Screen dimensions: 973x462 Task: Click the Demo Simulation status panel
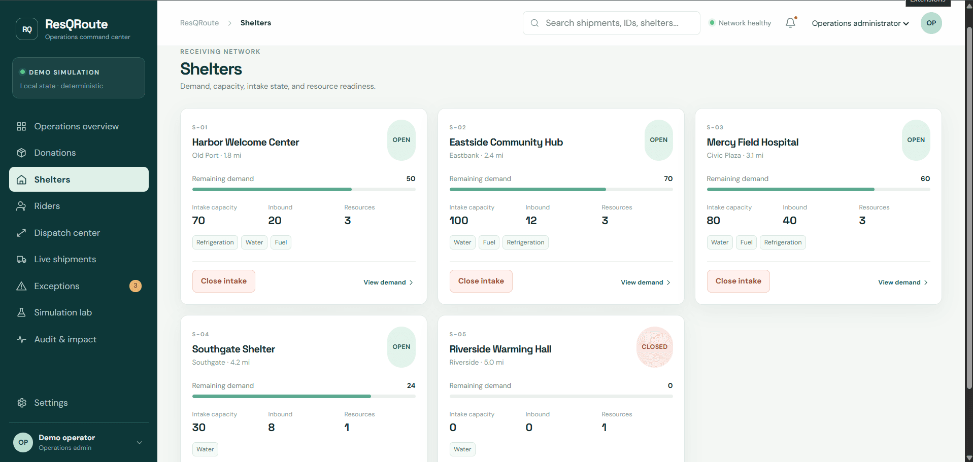79,78
